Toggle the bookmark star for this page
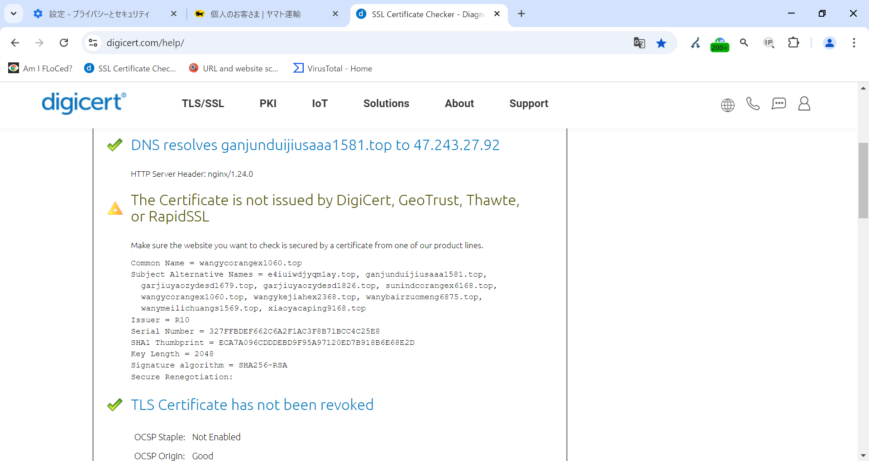869x461 pixels. click(x=661, y=42)
